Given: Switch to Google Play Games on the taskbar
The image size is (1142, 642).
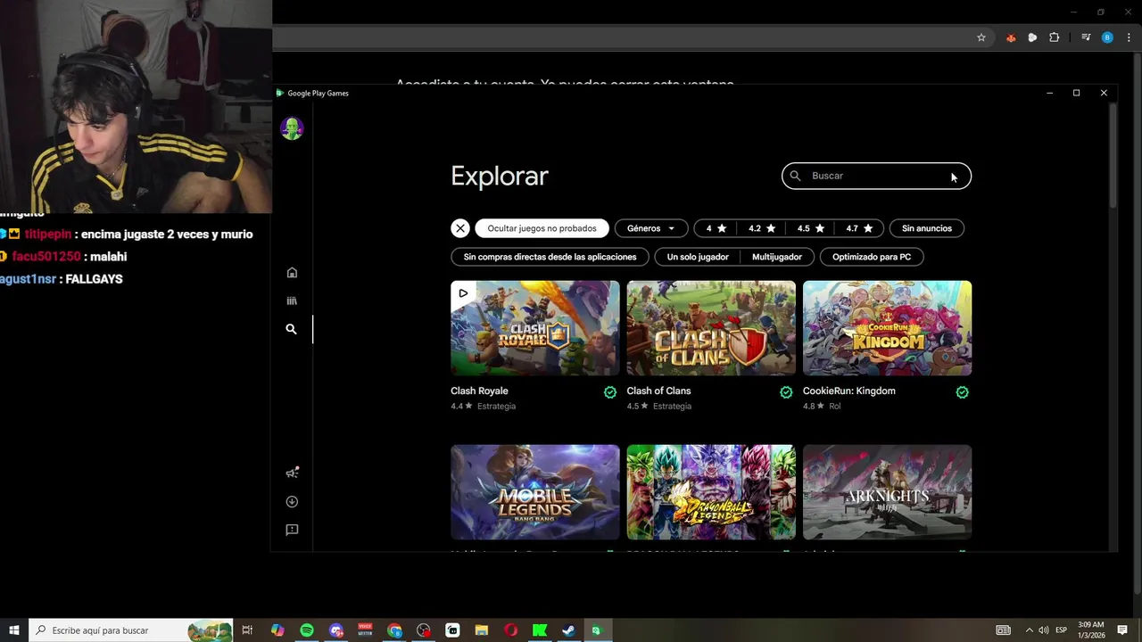Looking at the screenshot, I should point(598,630).
